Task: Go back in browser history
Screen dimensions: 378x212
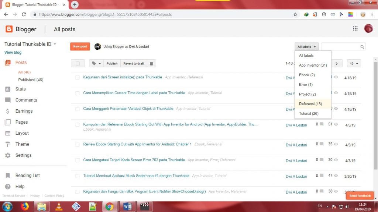Action: coord(6,14)
